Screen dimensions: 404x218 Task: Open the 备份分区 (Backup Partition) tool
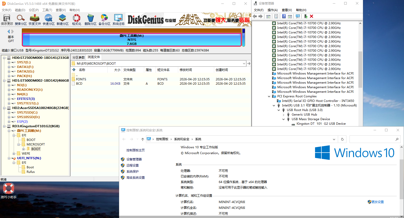coord(104,20)
